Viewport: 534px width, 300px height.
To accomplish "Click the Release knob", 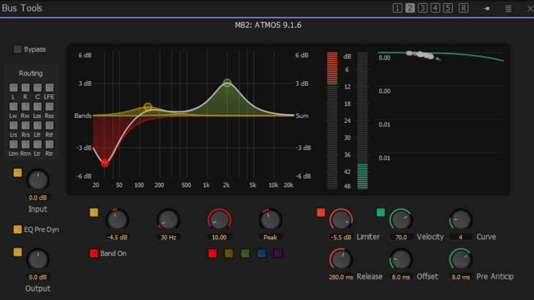I will point(340,258).
